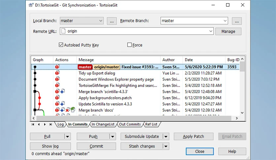
Task: Click the Apply Patch button
Action: click(193, 137)
